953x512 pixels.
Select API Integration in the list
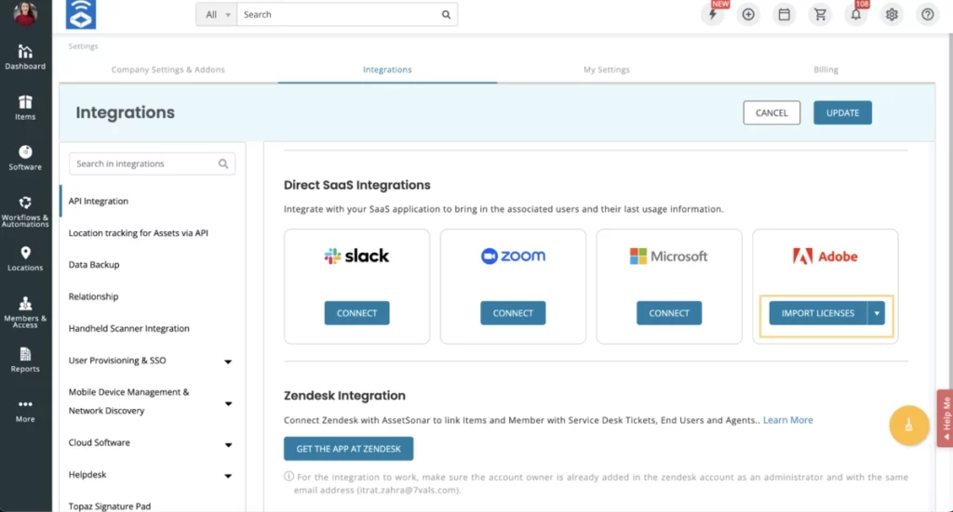tap(99, 201)
